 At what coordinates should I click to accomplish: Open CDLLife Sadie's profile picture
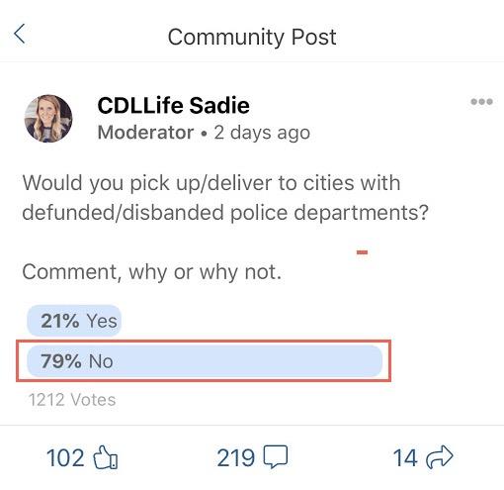(x=48, y=119)
